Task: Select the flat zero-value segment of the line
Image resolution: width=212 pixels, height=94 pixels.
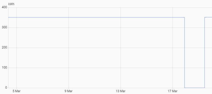Action: (194, 88)
